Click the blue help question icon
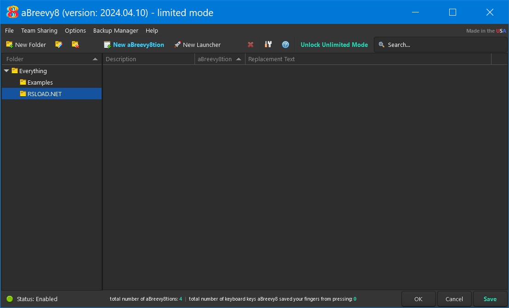 pos(286,45)
